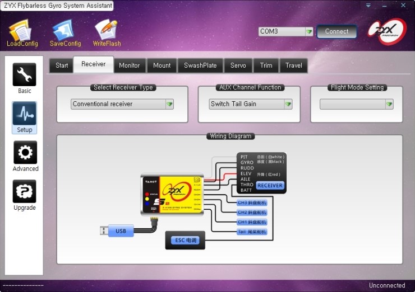Open the Basic wrench section
Viewport: 415px width, 292px height.
pos(24,74)
